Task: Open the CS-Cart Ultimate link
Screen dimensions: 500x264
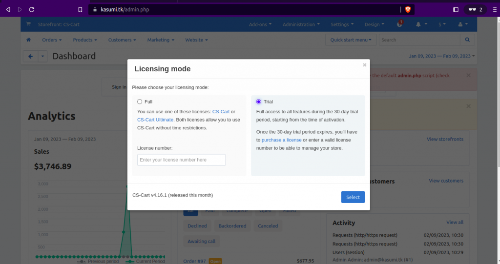Action: coord(155,120)
